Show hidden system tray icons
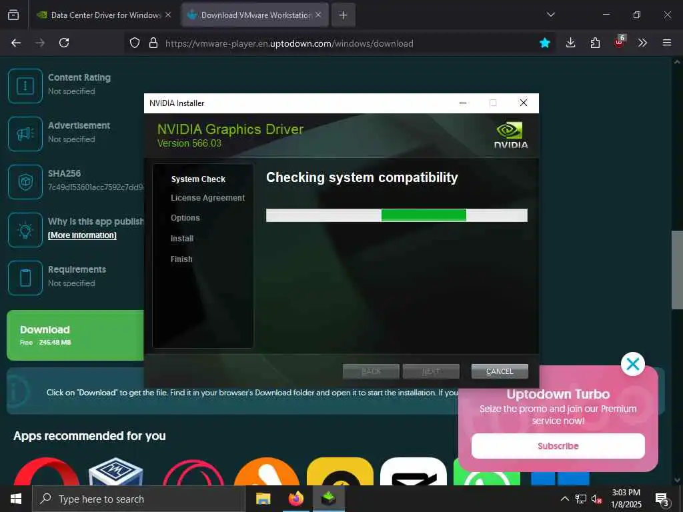This screenshot has height=512, width=683. 564,499
